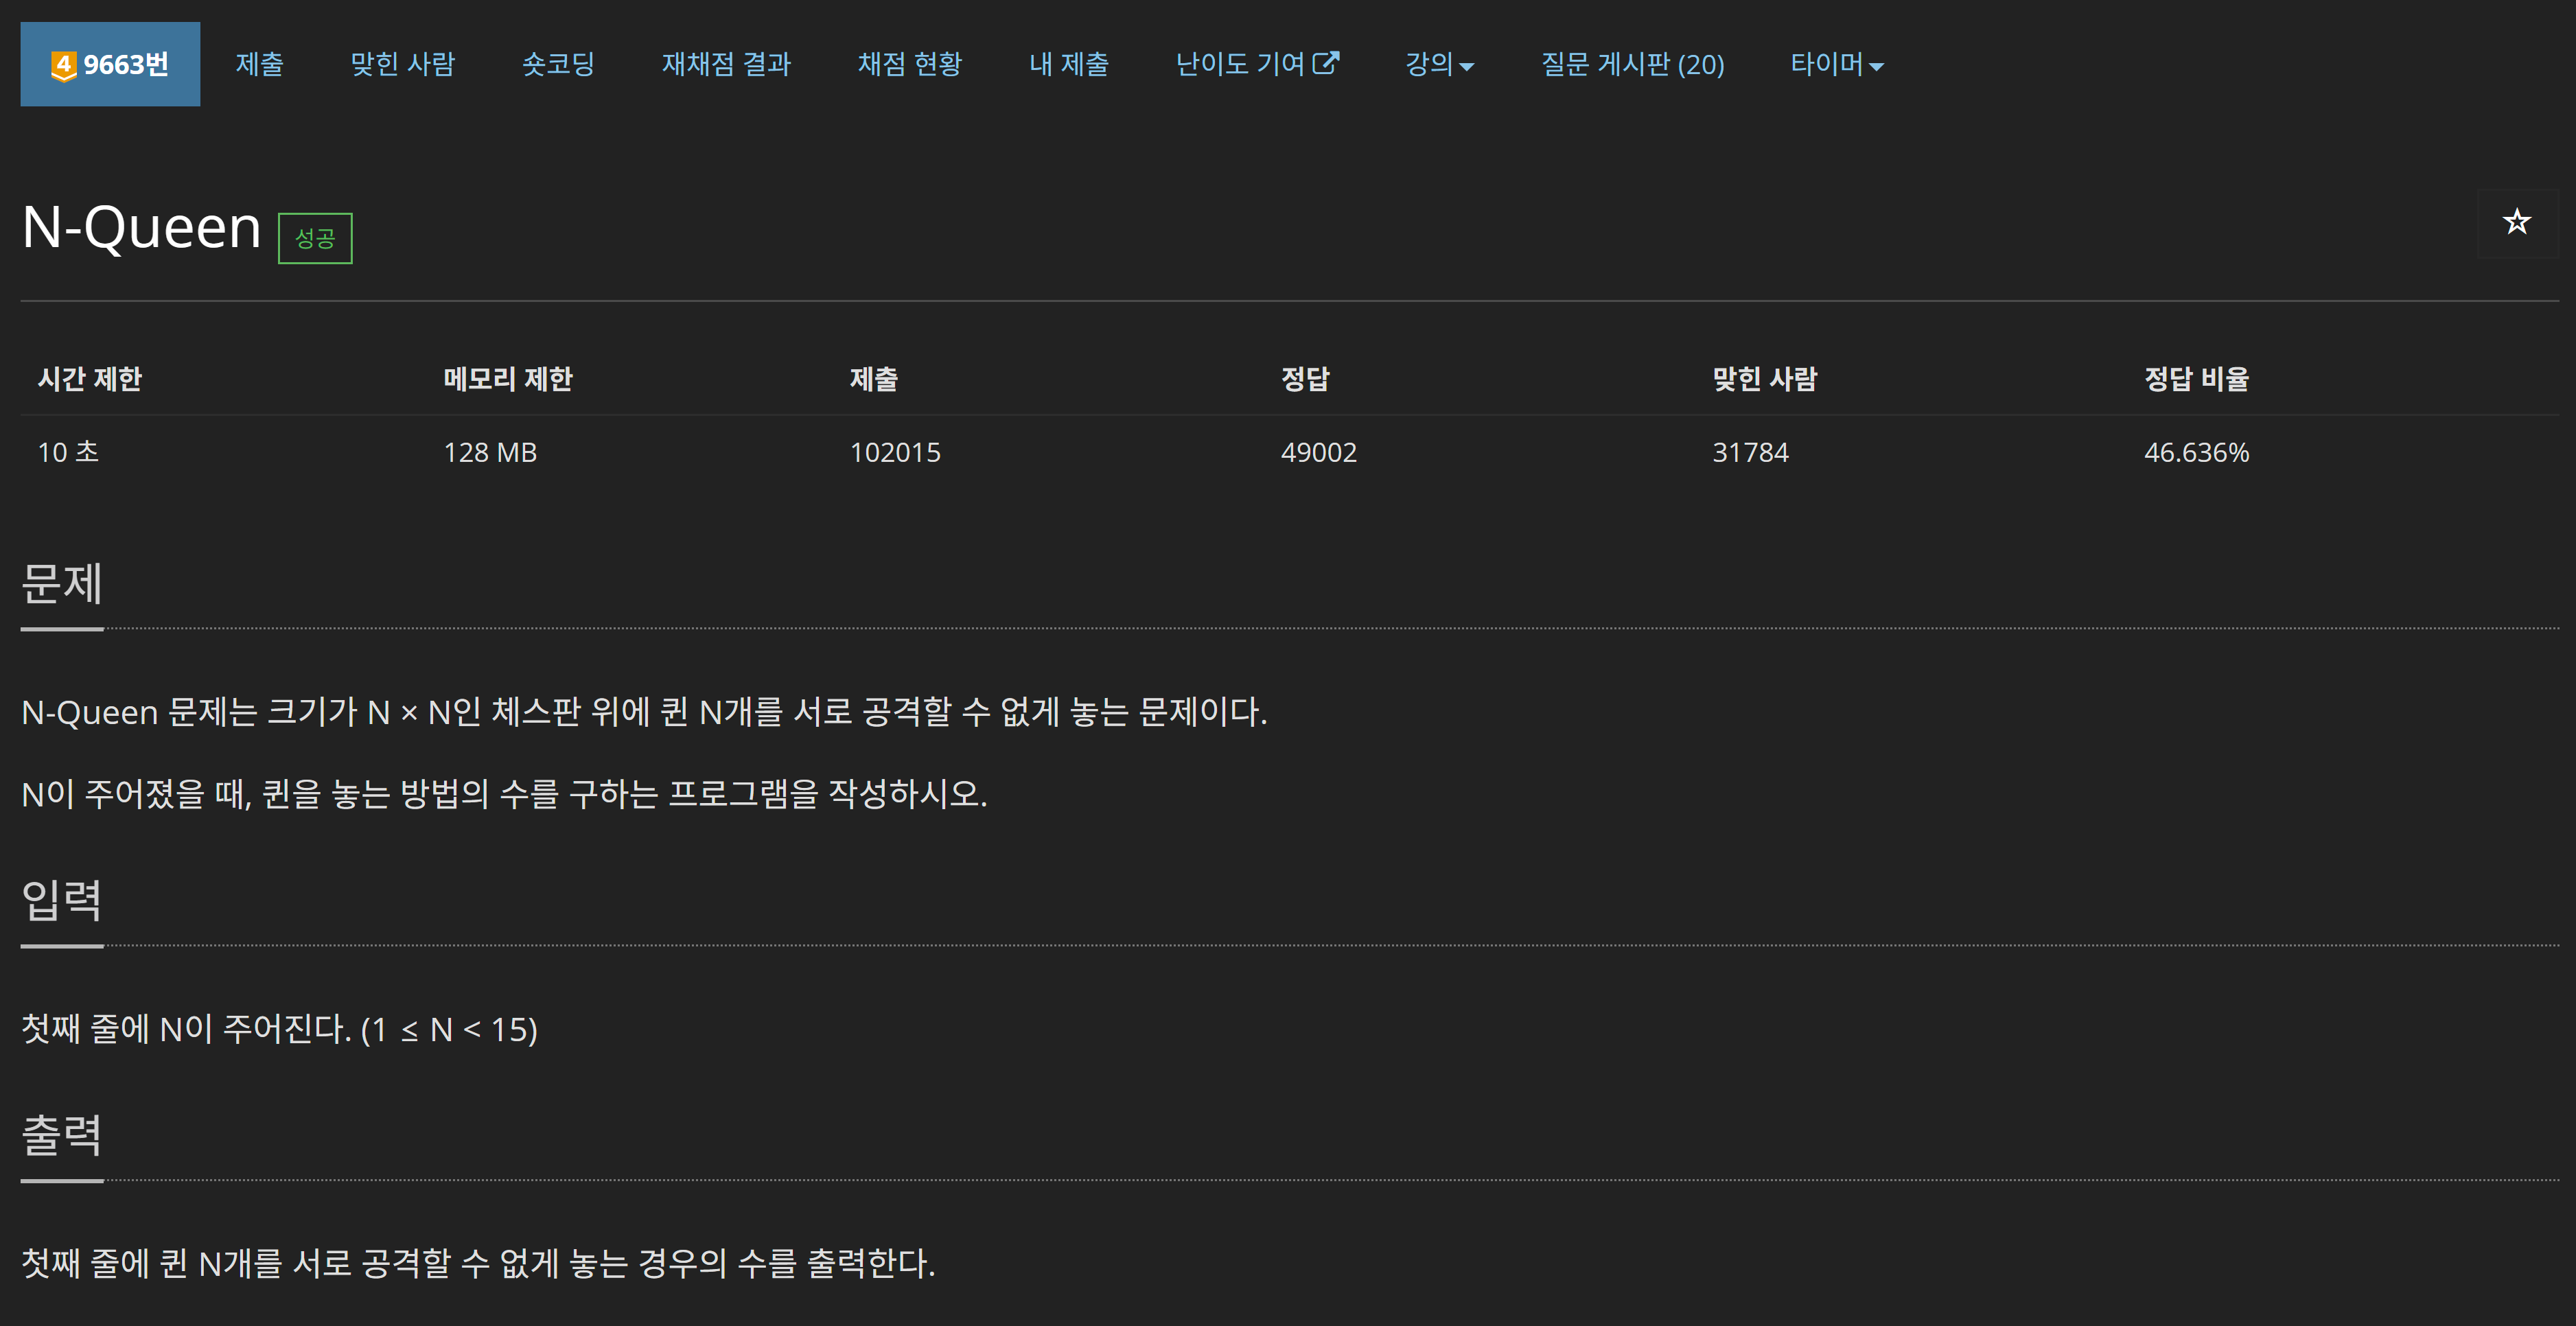Click the favorite star icon
The width and height of the screenshot is (2576, 1326).
coord(2516,222)
